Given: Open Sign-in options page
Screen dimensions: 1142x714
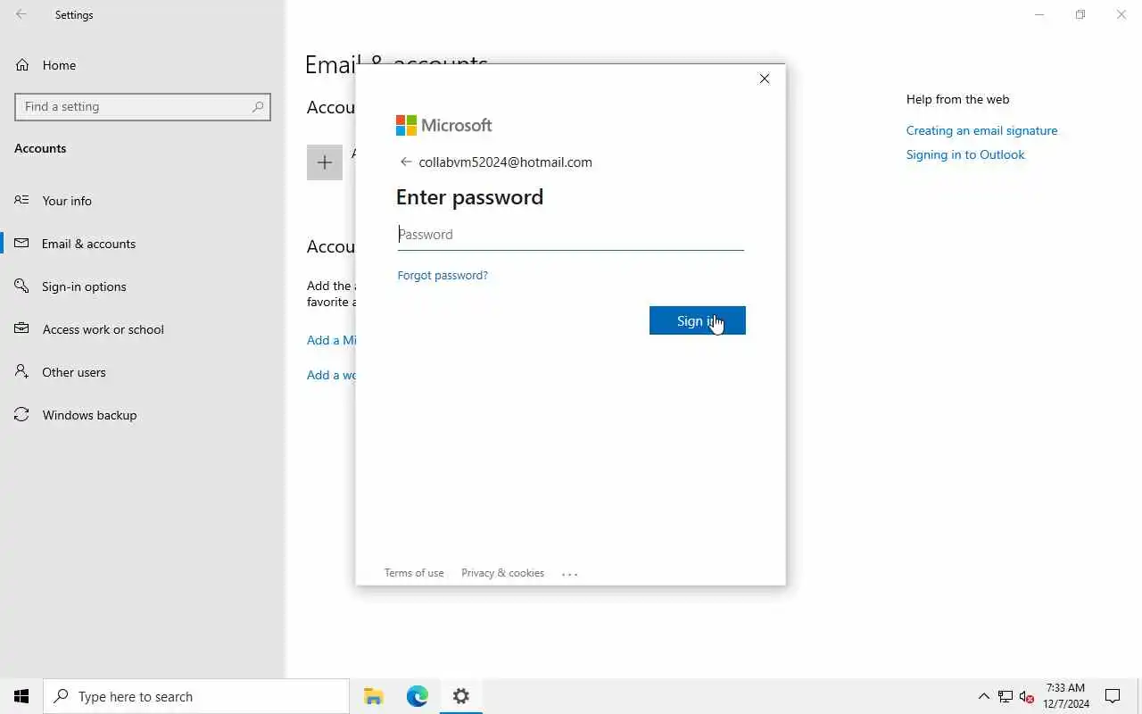Looking at the screenshot, I should pyautogui.click(x=84, y=286).
